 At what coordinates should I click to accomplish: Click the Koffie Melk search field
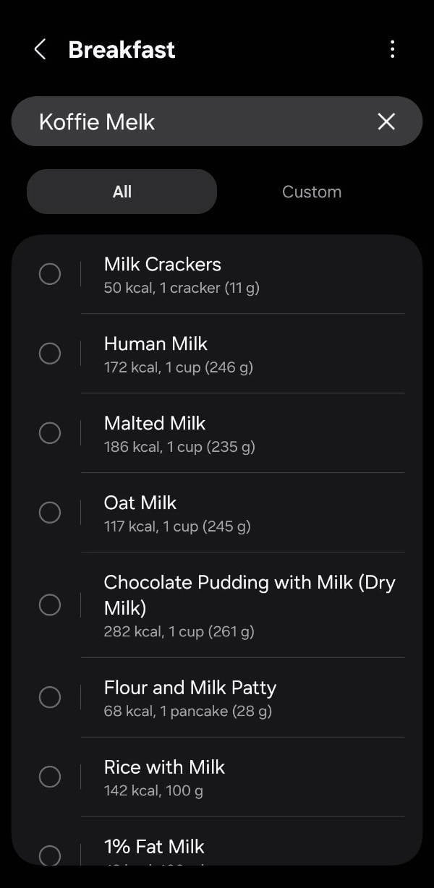pyautogui.click(x=195, y=121)
